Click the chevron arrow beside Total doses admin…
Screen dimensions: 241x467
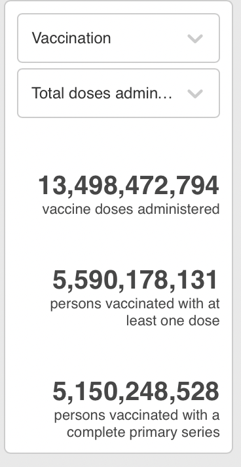195,94
